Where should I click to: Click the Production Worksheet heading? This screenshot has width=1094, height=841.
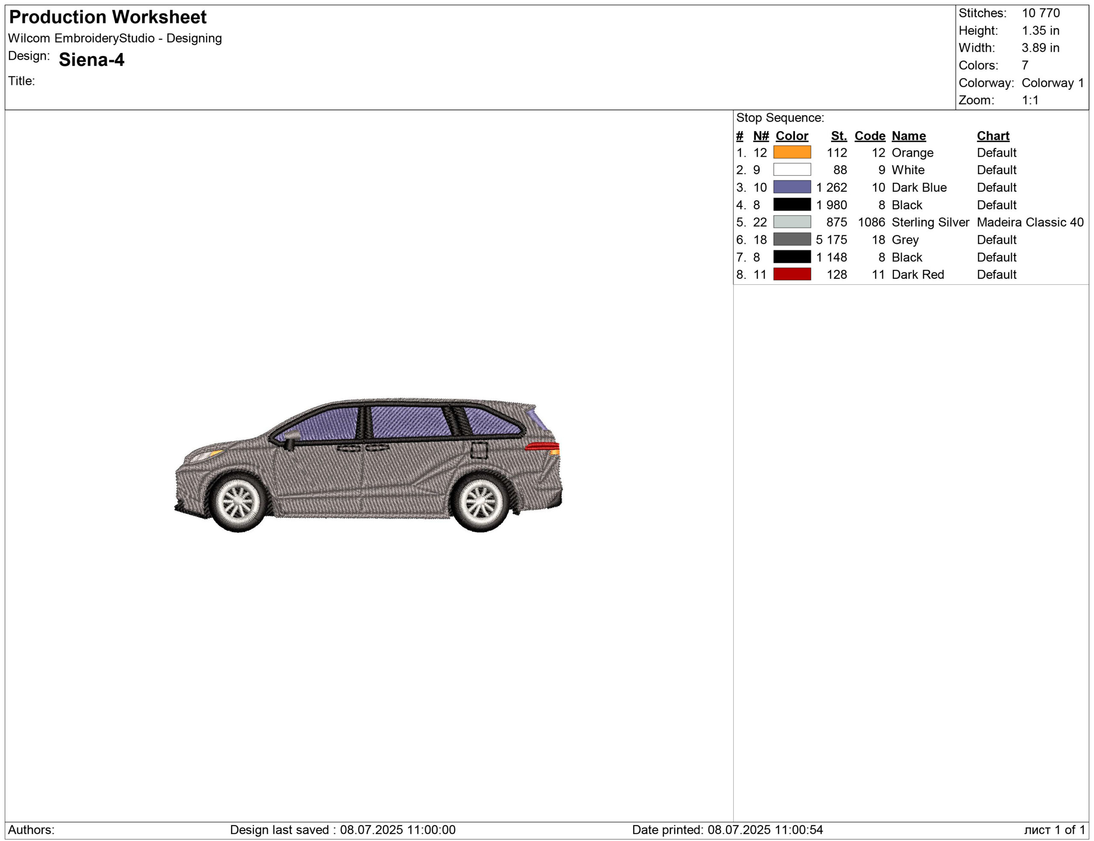[108, 17]
